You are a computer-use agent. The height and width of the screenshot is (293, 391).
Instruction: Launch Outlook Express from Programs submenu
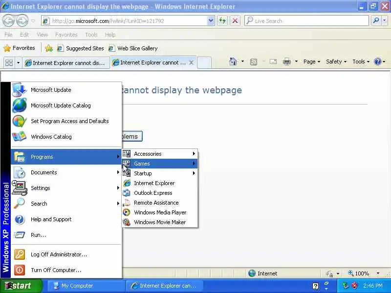160,193
